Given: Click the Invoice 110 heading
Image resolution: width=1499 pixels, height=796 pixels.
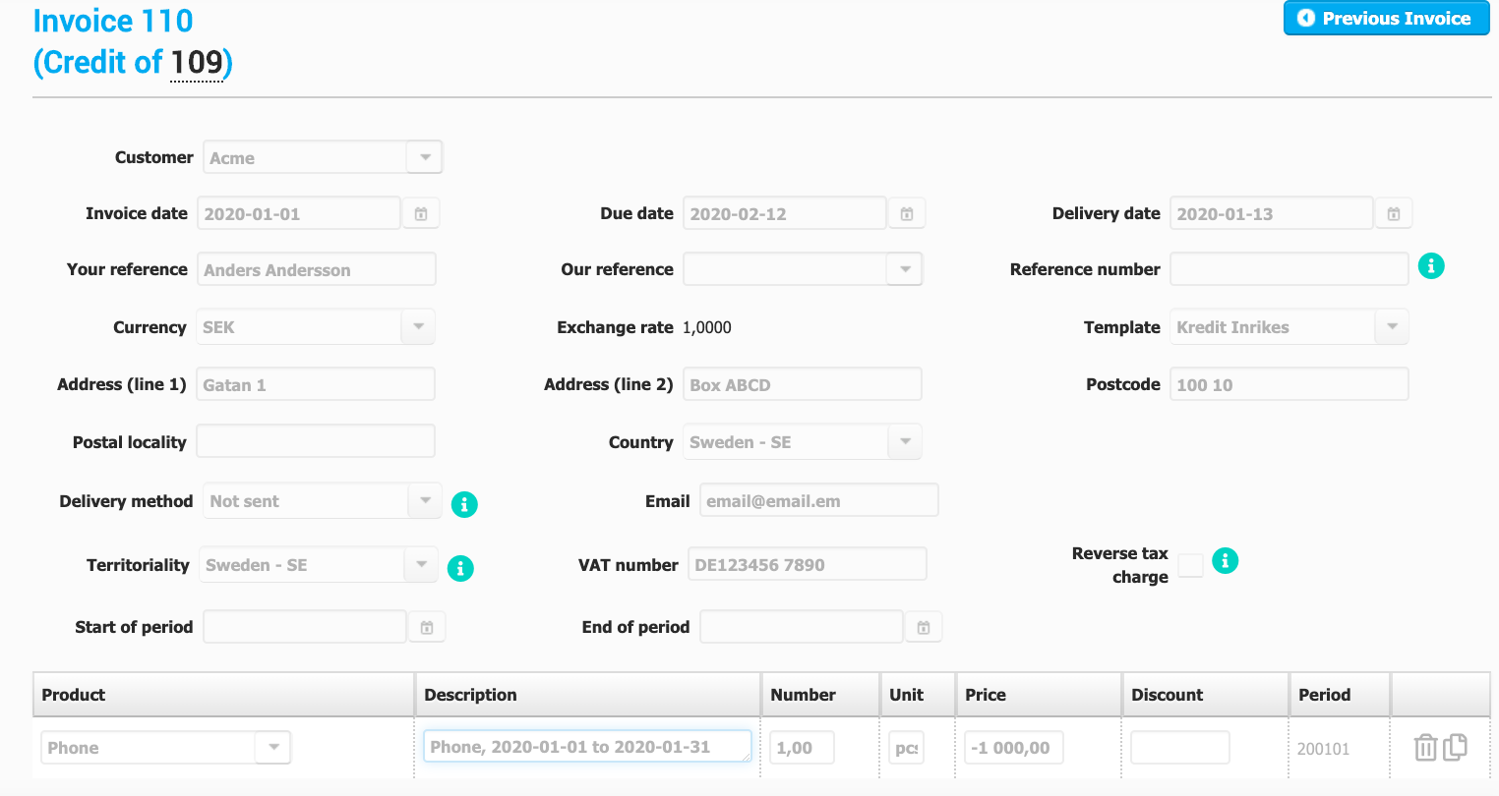Looking at the screenshot, I should (x=113, y=21).
